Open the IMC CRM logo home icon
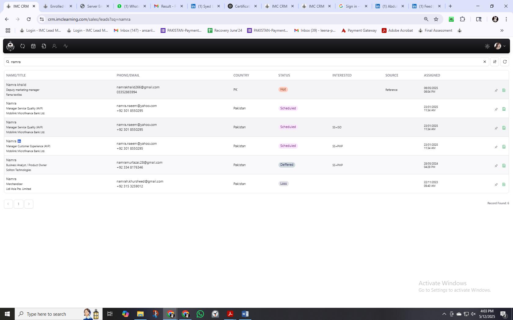513x320 pixels. [x=10, y=46]
